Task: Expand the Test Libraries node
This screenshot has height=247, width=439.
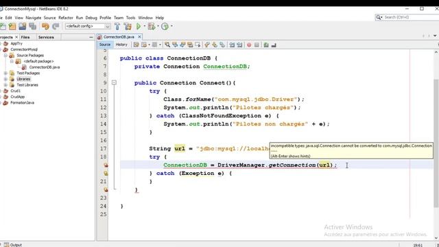Action: point(5,85)
